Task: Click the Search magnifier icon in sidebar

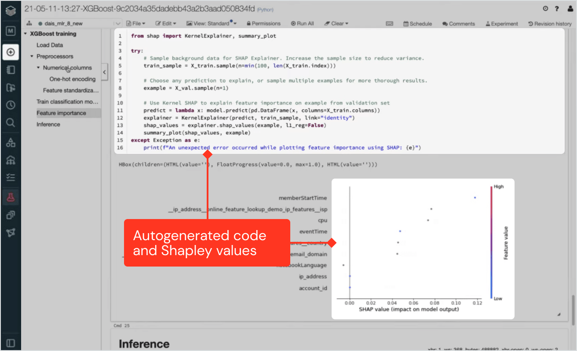Action: 11,123
